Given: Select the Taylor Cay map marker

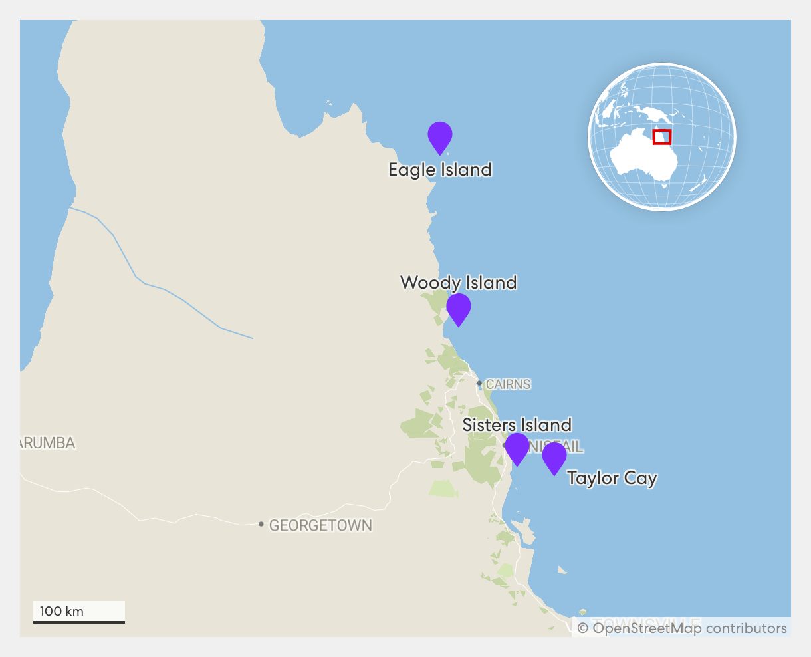Looking at the screenshot, I should (x=554, y=457).
